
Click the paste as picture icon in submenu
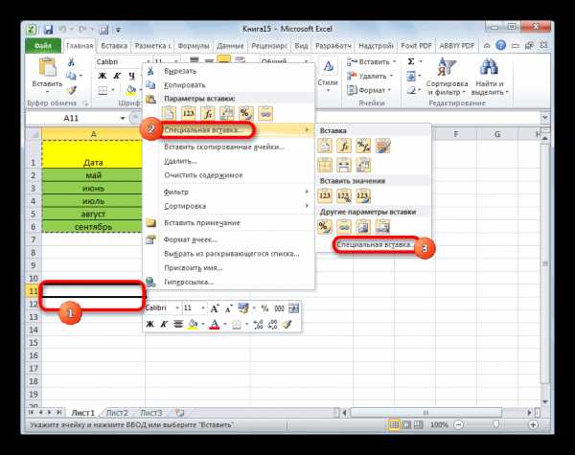click(363, 227)
